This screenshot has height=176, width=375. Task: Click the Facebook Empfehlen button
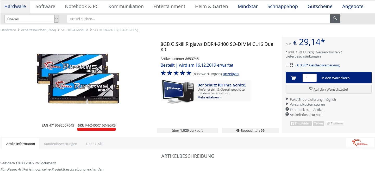301,123
